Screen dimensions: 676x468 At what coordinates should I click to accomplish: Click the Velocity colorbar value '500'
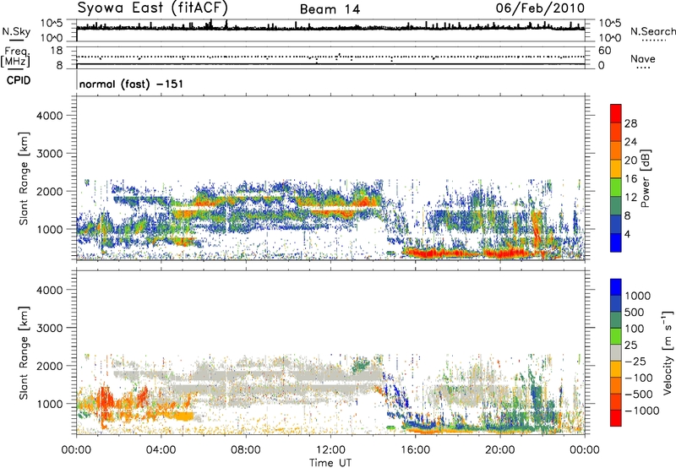(635, 312)
